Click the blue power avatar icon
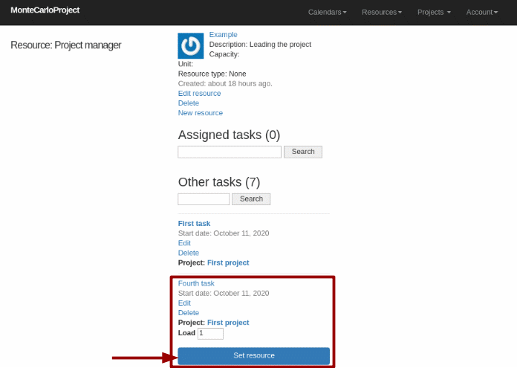Screen dimensions: 517x368 pos(191,45)
